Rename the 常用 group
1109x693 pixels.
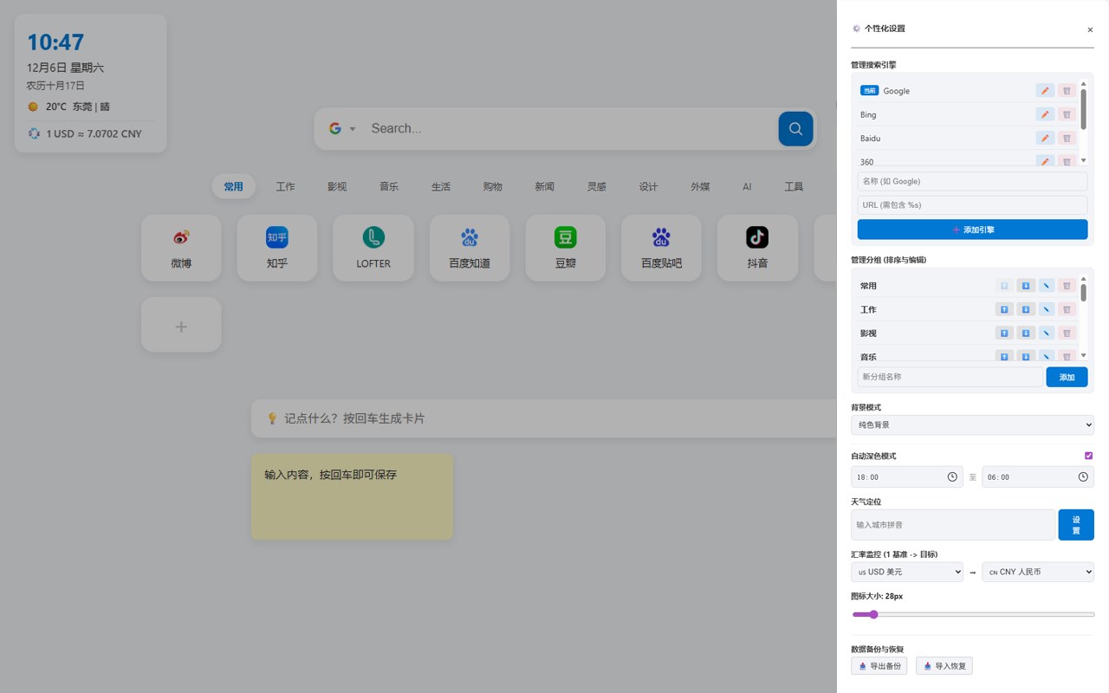pyautogui.click(x=1047, y=286)
